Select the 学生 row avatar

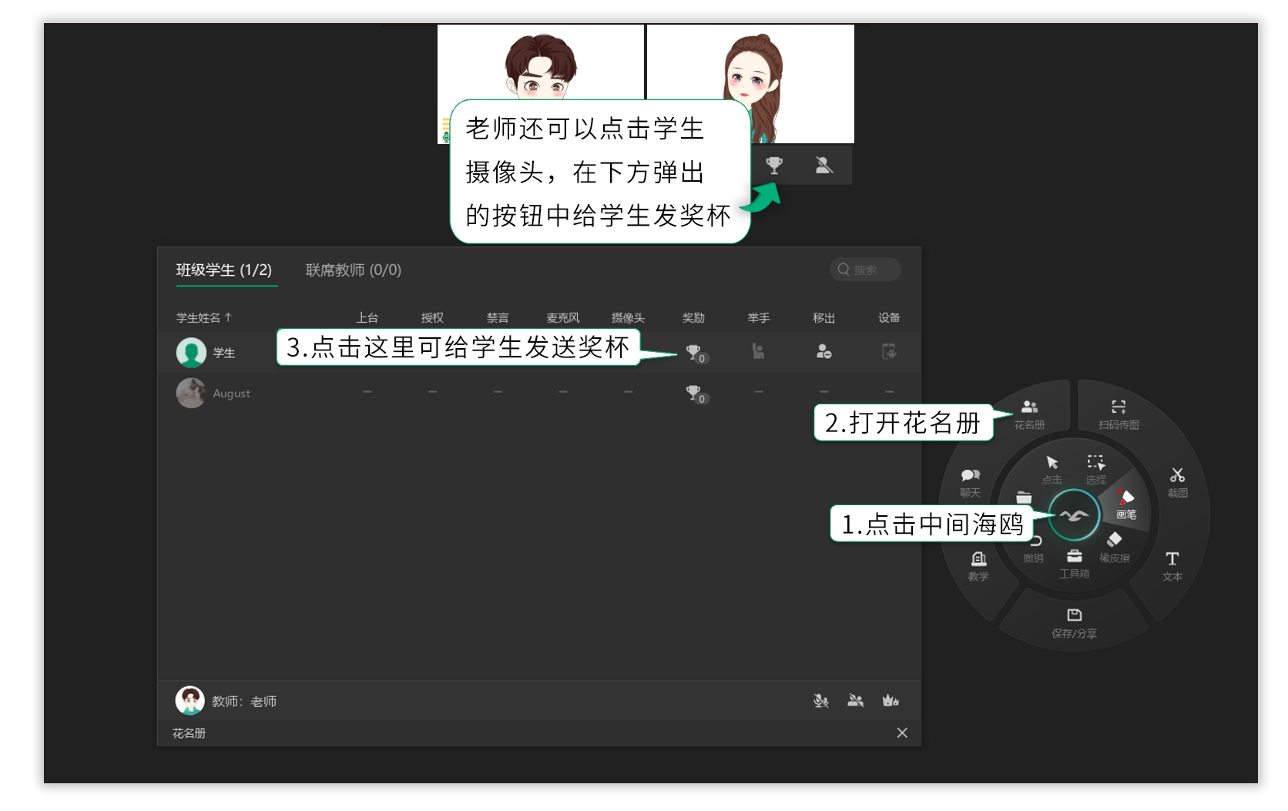[x=191, y=353]
